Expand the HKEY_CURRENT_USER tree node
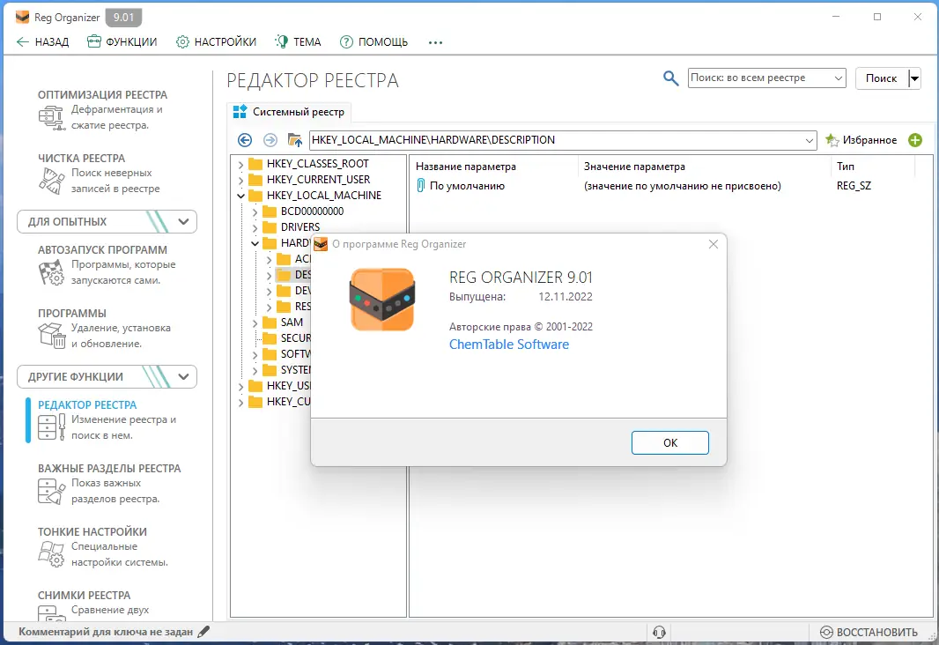Image resolution: width=939 pixels, height=645 pixels. (240, 180)
